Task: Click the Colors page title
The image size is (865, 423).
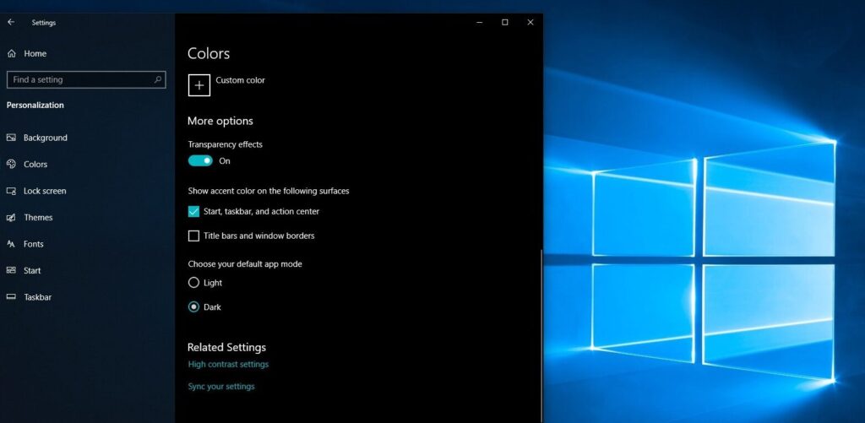Action: click(209, 53)
